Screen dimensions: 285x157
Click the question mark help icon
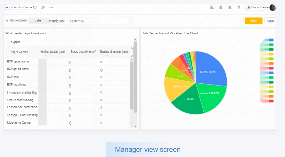click(x=239, y=7)
